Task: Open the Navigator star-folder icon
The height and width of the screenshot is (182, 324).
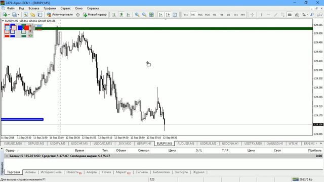Action: point(33,15)
